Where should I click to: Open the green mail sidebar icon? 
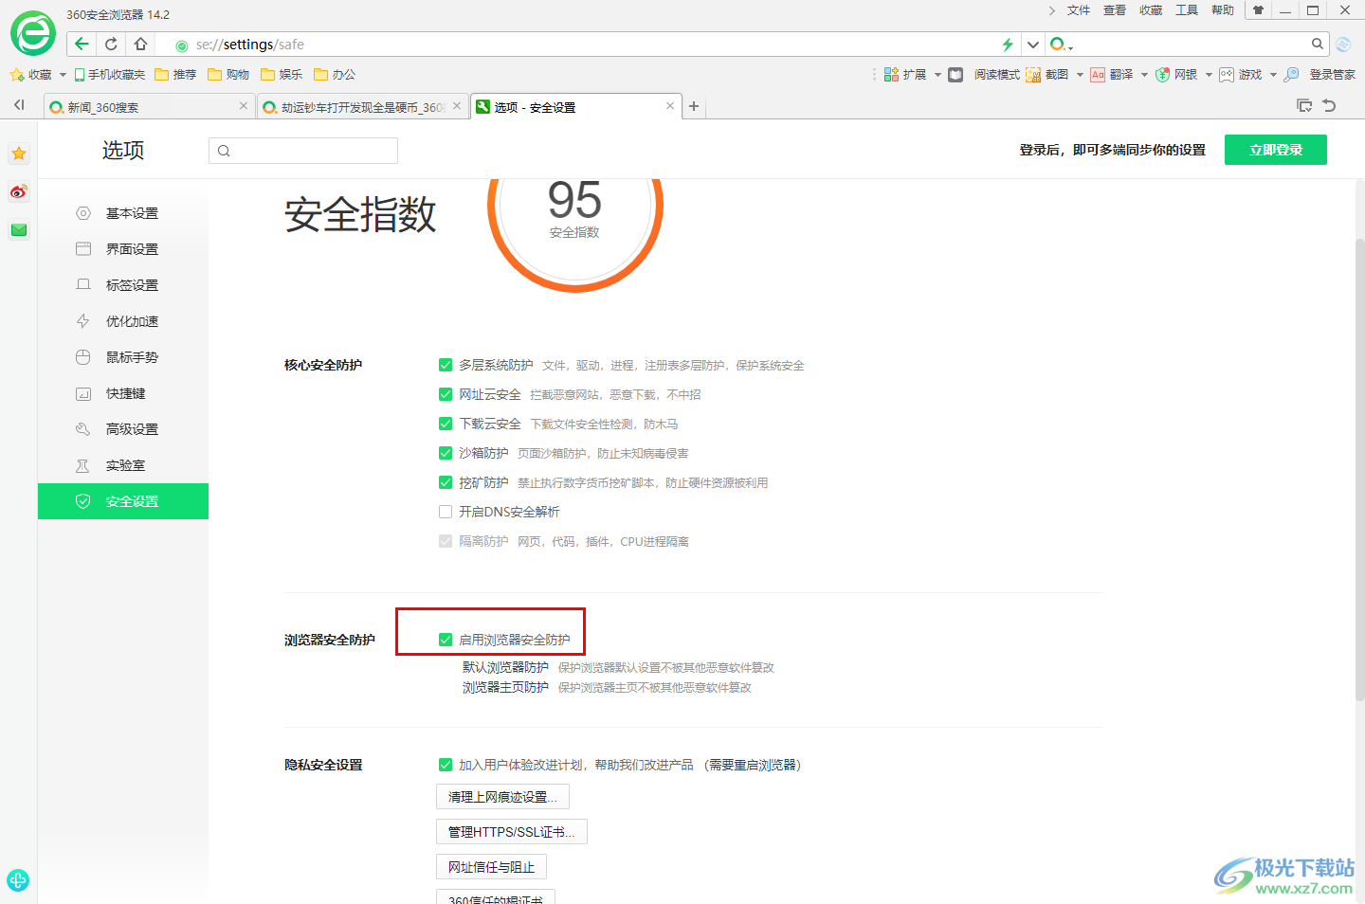tap(19, 229)
